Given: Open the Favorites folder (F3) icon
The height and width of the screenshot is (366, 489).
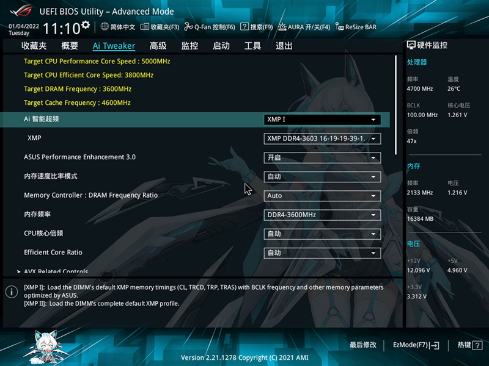Looking at the screenshot, I should pos(145,27).
